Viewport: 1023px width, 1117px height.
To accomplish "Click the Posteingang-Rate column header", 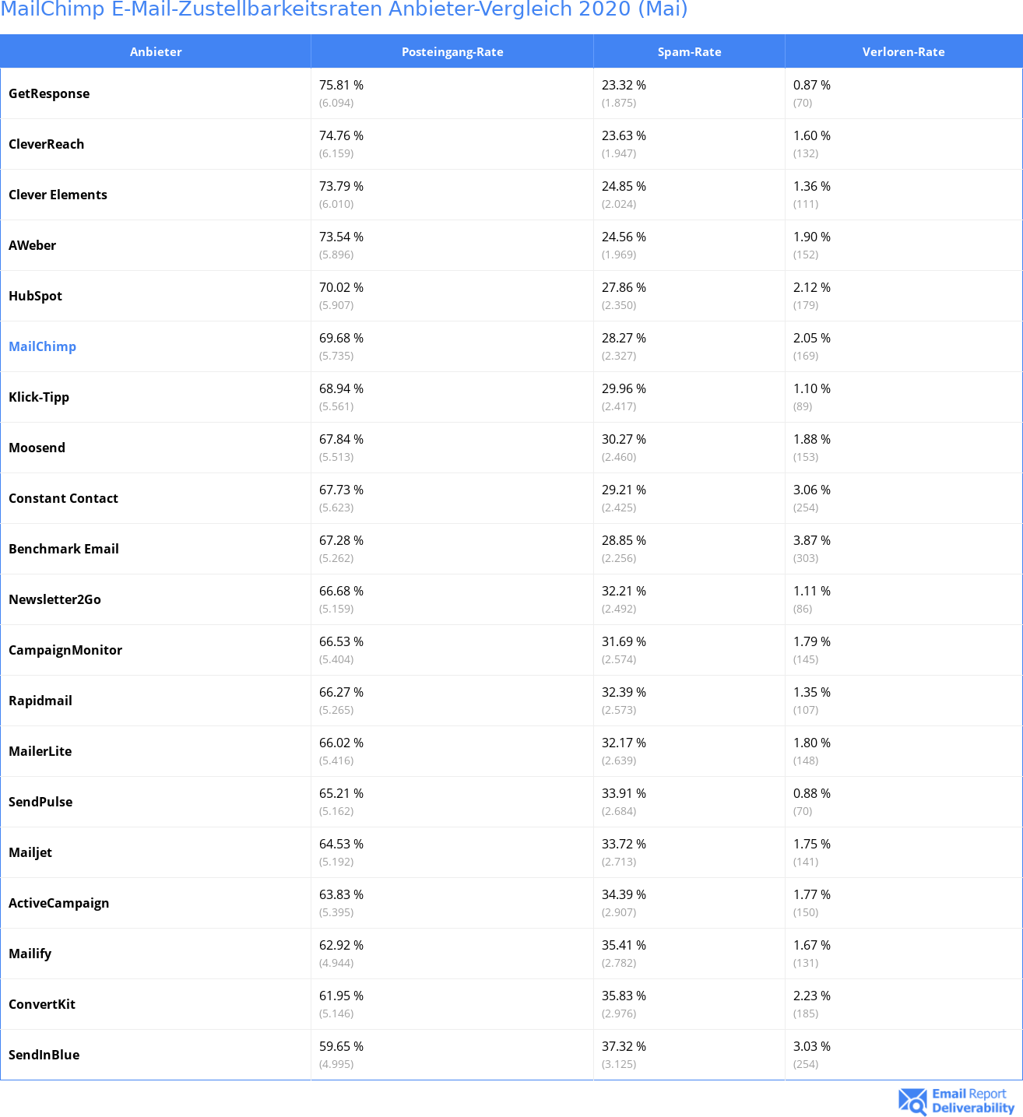I will 452,52.
